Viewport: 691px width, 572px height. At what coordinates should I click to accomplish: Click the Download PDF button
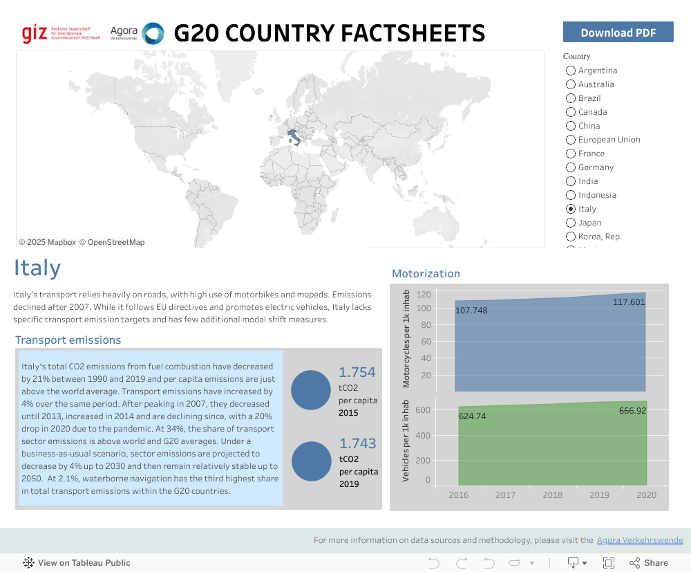(618, 33)
